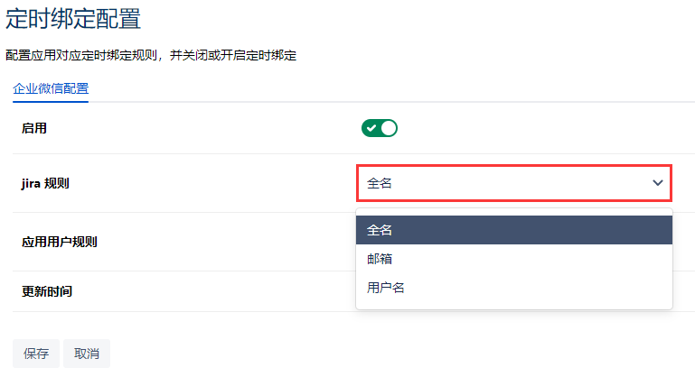The height and width of the screenshot is (386, 695).
Task: Click the checkmark icon inside the 启用 switch
Action: coord(371,128)
